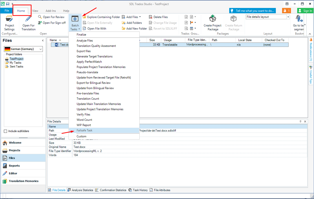This screenshot has height=199, width=314.
Task: Click the Word document icon beside Test.docx
Action: (x=57, y=44)
